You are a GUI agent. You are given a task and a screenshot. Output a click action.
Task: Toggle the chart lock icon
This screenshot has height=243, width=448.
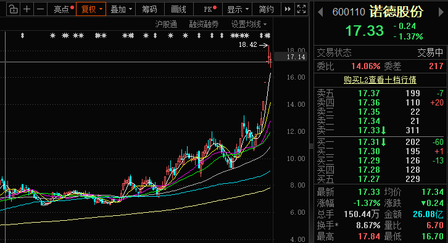[14, 9]
